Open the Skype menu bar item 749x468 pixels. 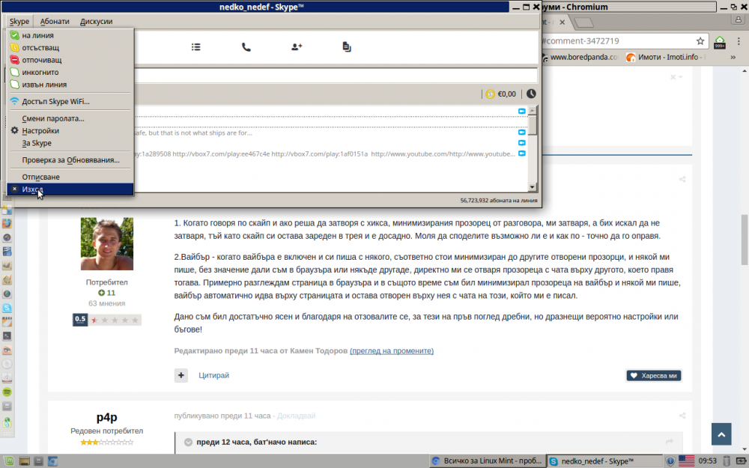[19, 22]
